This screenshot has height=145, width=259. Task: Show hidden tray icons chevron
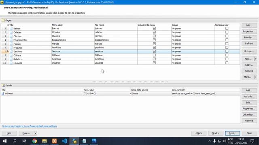[210, 141]
